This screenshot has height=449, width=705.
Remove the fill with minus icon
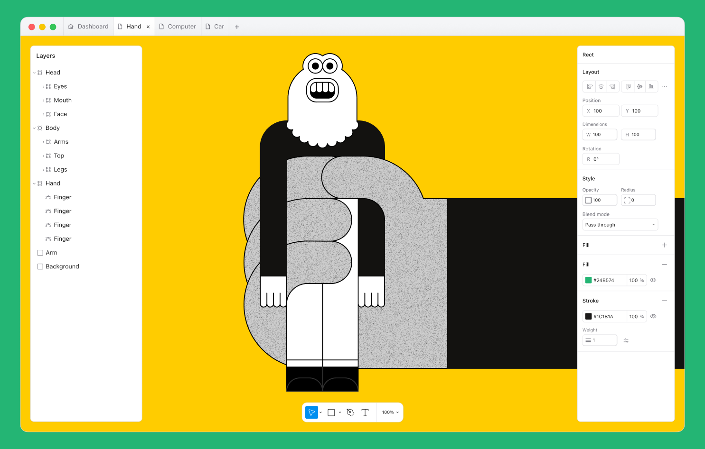pyautogui.click(x=665, y=265)
